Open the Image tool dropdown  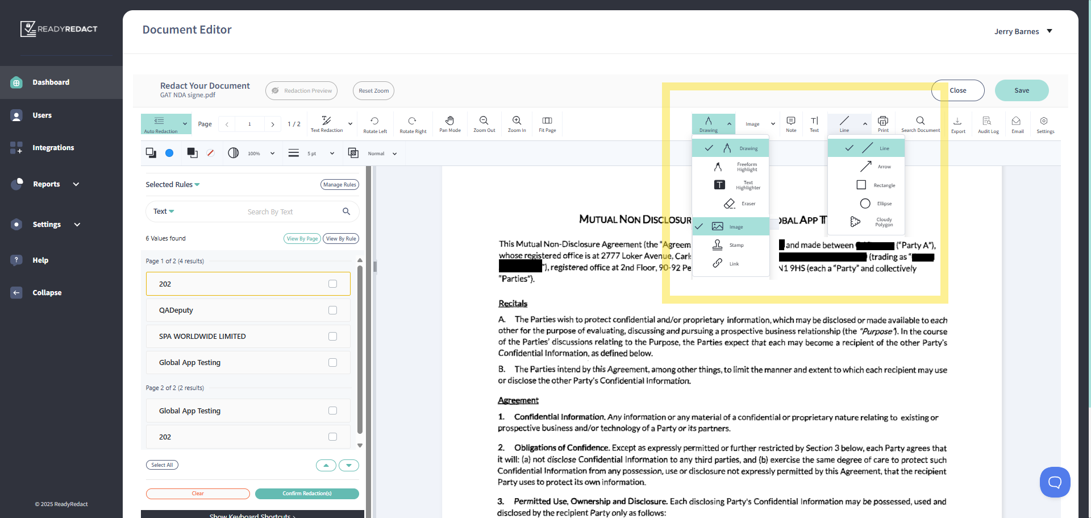click(773, 124)
